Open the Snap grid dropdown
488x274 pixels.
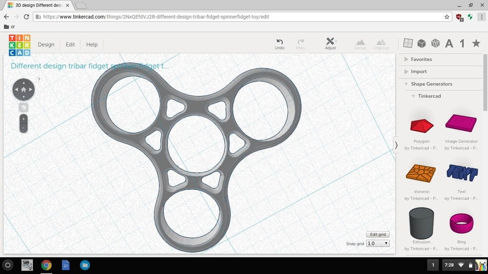click(377, 243)
